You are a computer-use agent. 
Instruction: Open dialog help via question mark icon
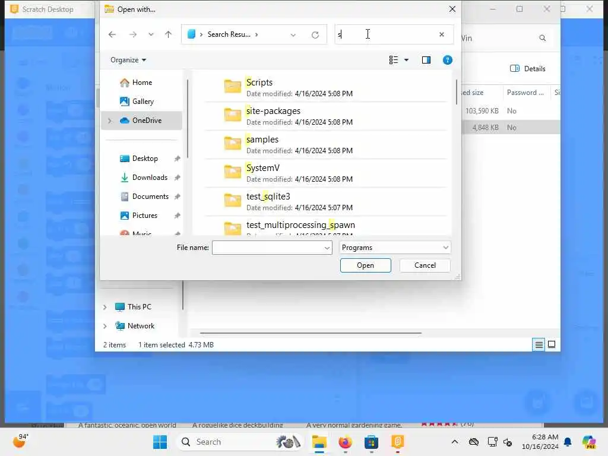click(x=448, y=60)
